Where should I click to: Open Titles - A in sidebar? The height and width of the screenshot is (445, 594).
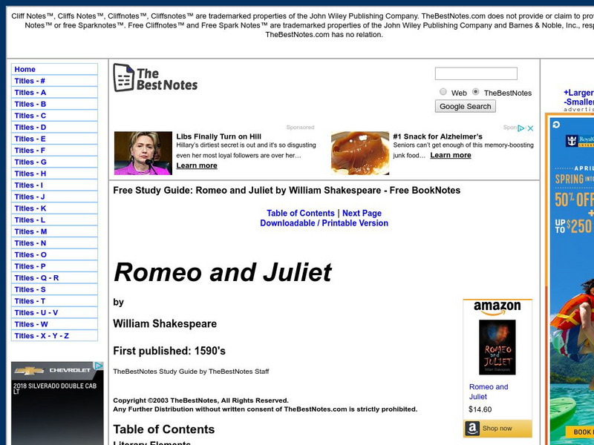tap(54, 92)
